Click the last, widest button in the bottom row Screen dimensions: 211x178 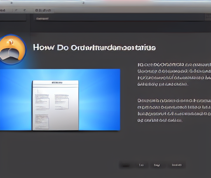(x=177, y=165)
